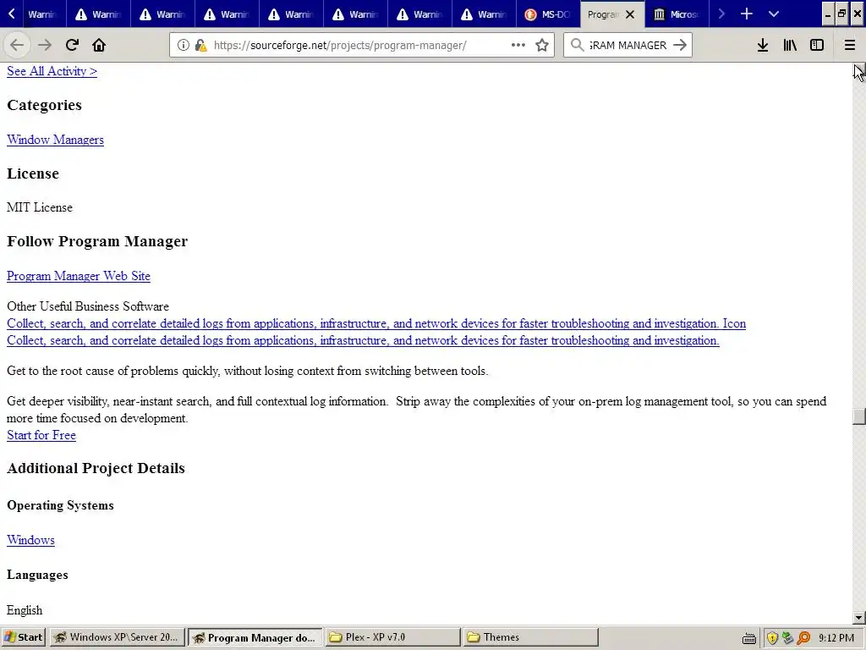Image resolution: width=866 pixels, height=650 pixels.
Task: Reload the current page
Action: (x=72, y=46)
